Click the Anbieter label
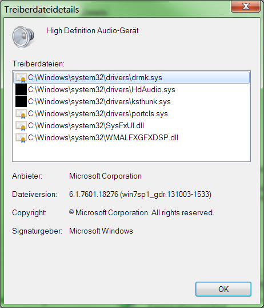 [x=27, y=176]
